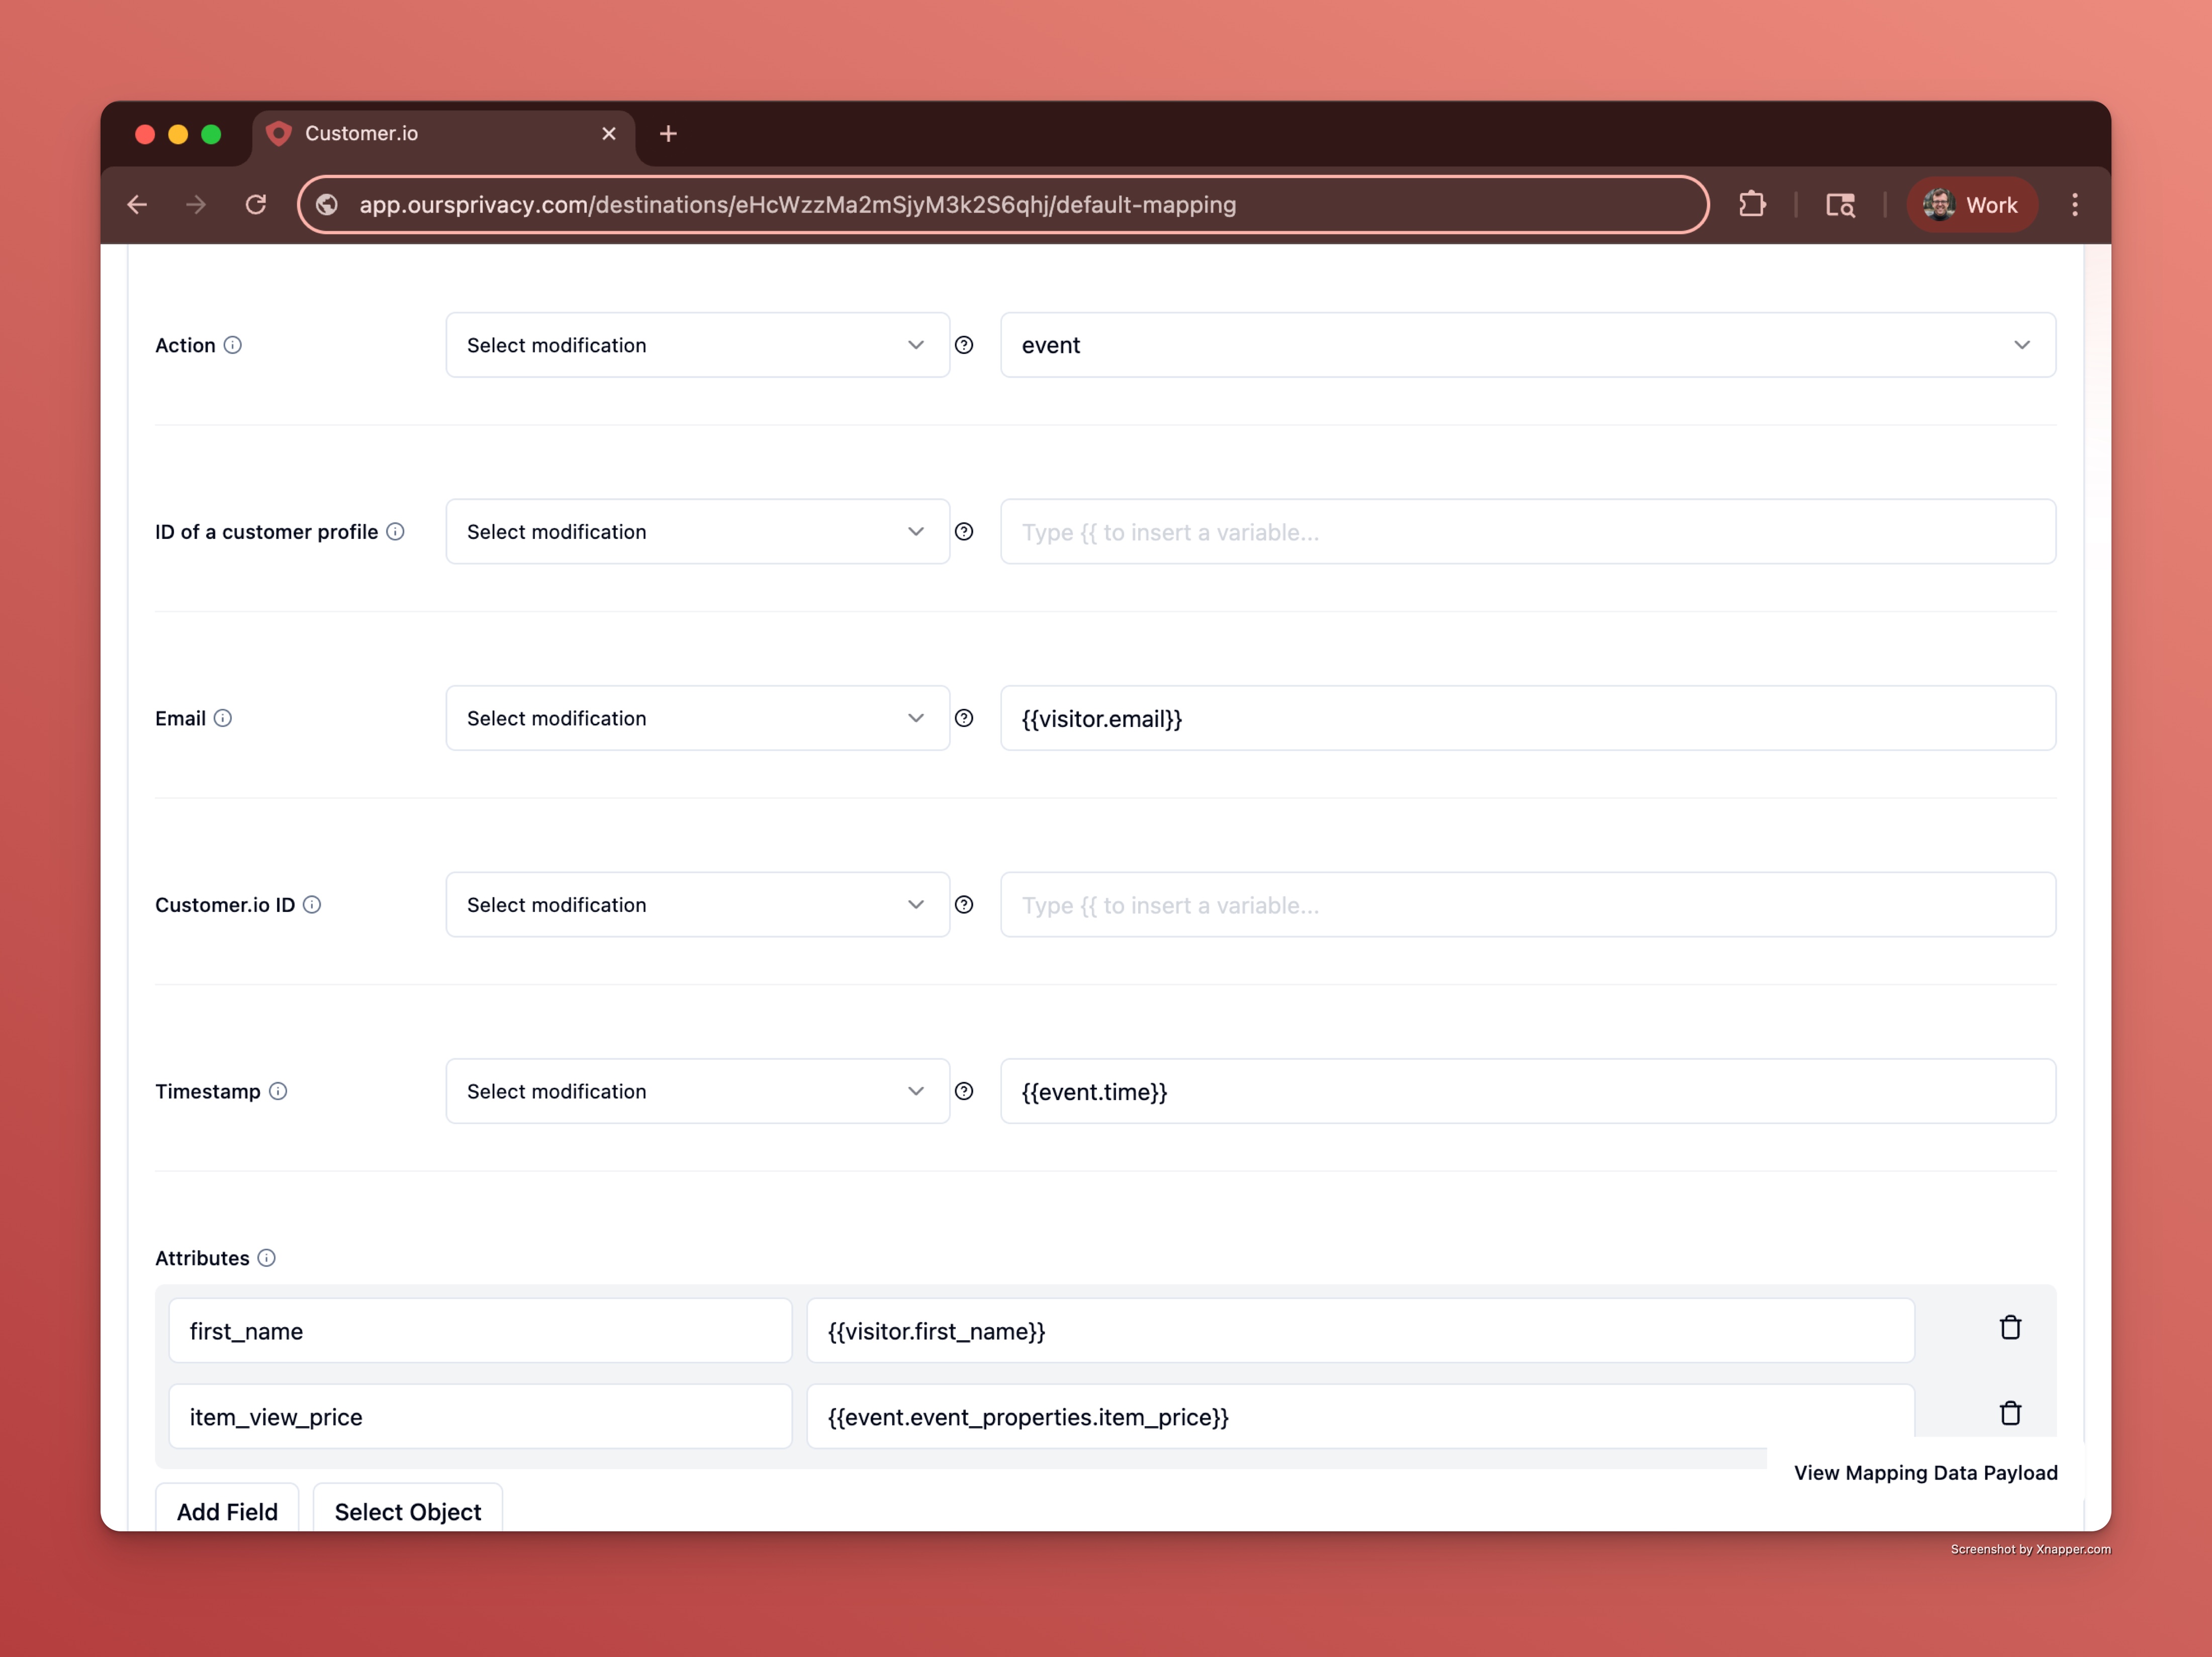The height and width of the screenshot is (1657, 2212).
Task: Click the info icon beside Attributes heading
Action: [267, 1258]
